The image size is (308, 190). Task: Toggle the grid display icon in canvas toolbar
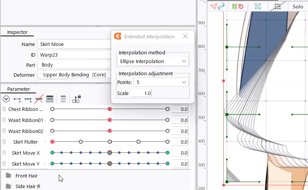[278, 6]
